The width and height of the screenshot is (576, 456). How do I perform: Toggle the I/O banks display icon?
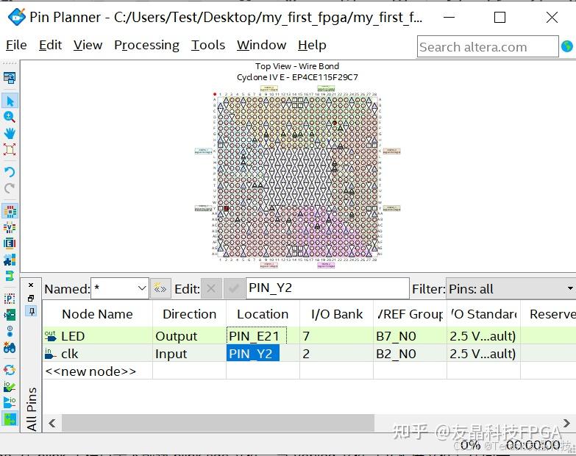tap(10, 211)
